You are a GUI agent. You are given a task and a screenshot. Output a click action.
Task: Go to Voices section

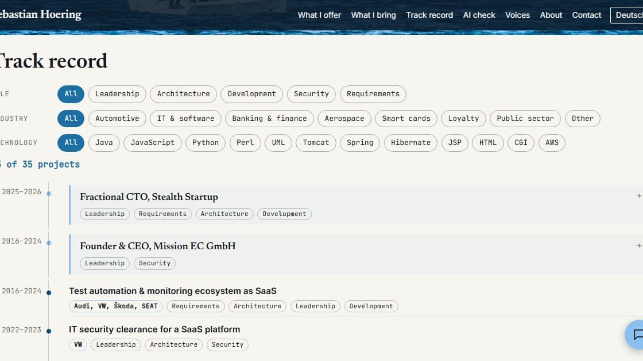point(517,15)
